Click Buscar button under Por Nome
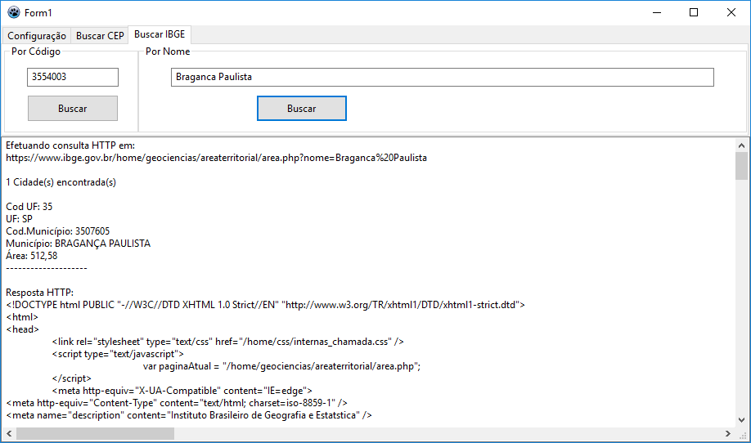This screenshot has height=443, width=751. [x=302, y=109]
